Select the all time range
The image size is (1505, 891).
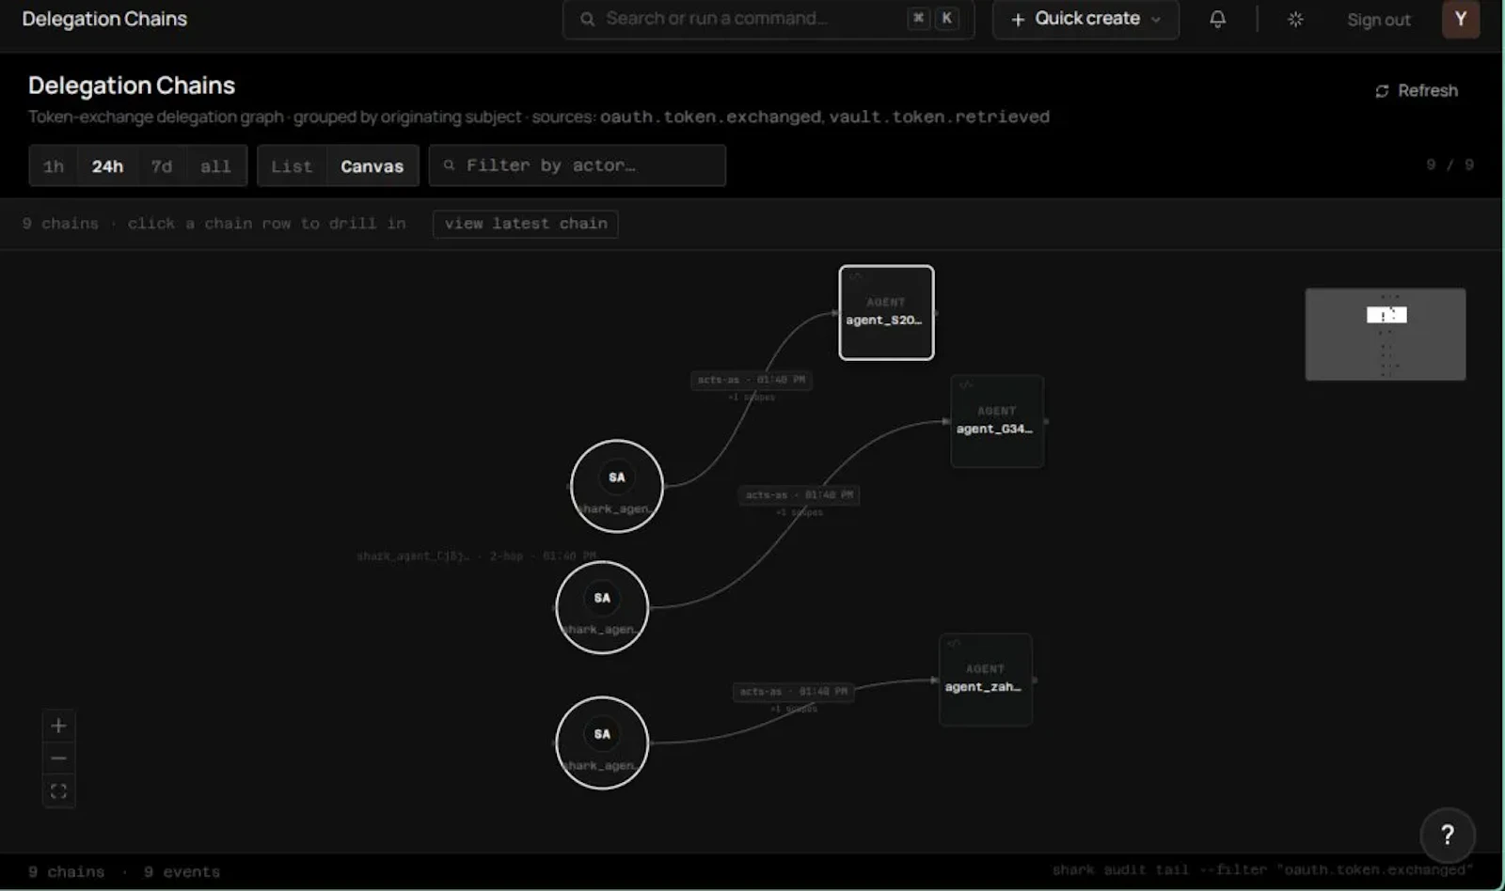click(215, 166)
